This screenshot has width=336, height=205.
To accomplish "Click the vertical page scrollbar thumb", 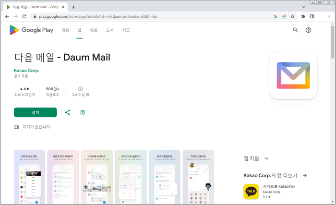I will (x=332, y=42).
